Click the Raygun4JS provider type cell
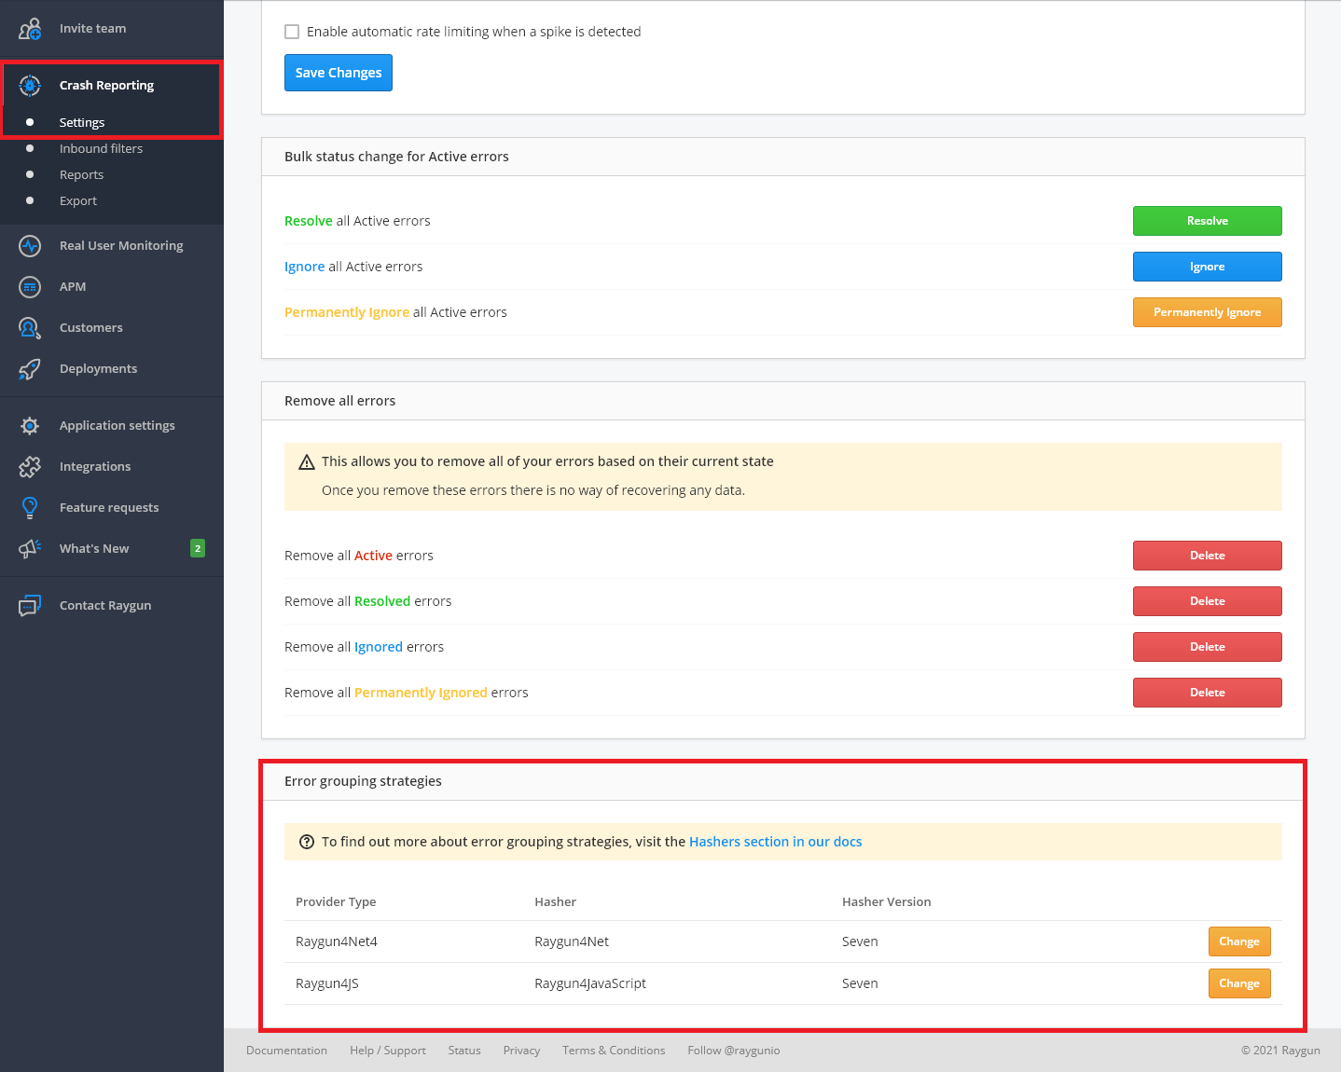The height and width of the screenshot is (1072, 1341). click(x=327, y=983)
